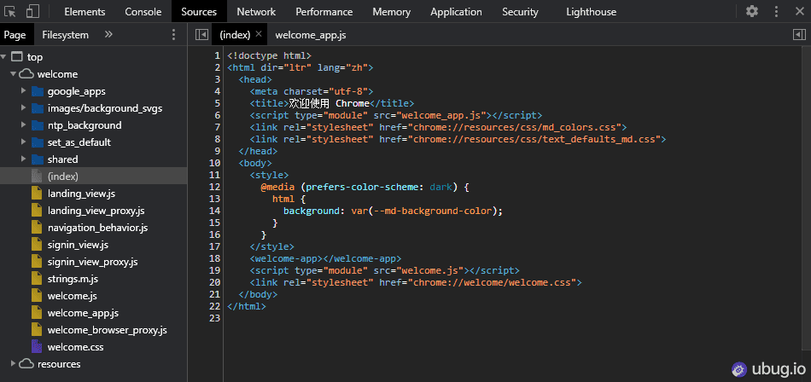Click line number 14 in gutter
This screenshot has width=811, height=382.
[x=214, y=211]
